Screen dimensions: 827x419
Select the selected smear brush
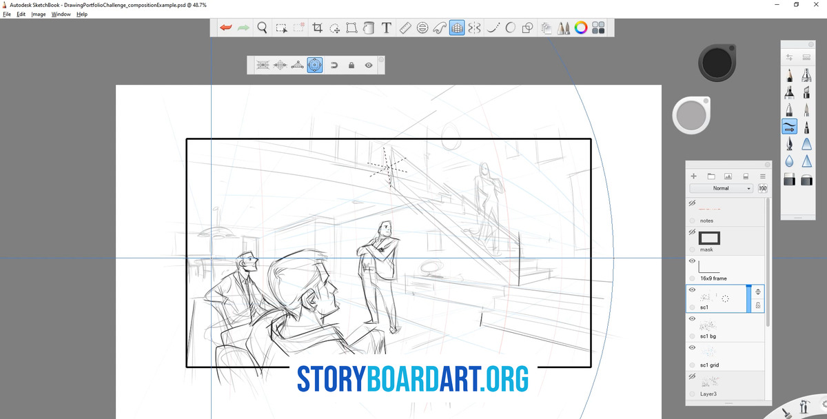point(789,127)
